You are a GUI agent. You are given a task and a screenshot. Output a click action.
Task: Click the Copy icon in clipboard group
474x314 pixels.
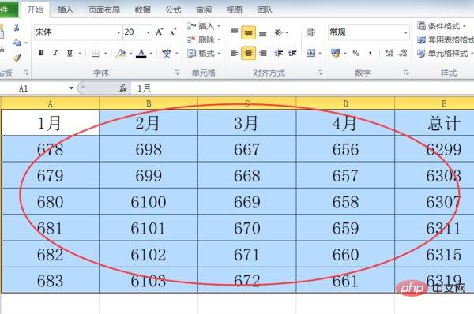pyautogui.click(x=17, y=43)
